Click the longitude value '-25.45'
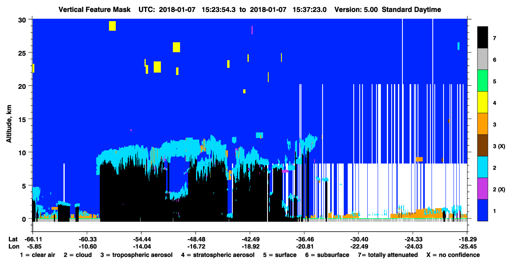519x266 pixels. (x=467, y=246)
